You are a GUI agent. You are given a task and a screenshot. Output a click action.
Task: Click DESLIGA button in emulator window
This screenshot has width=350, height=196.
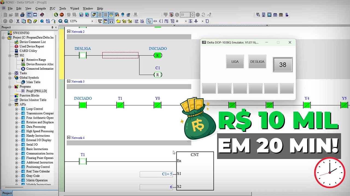click(x=257, y=62)
